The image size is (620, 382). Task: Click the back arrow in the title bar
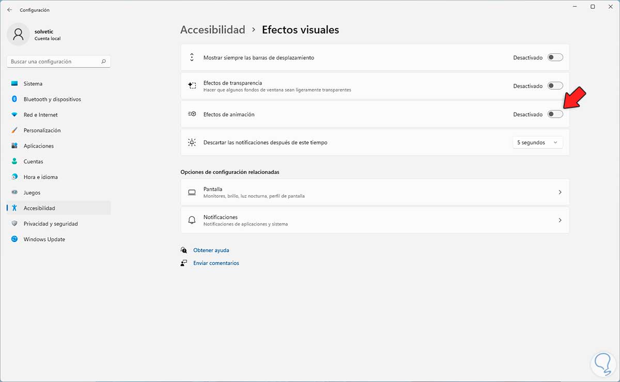pos(9,10)
